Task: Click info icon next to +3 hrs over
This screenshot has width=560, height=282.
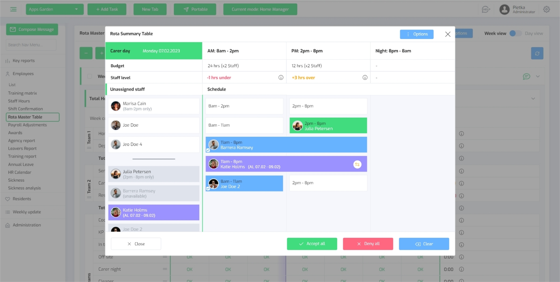Action: pyautogui.click(x=365, y=78)
